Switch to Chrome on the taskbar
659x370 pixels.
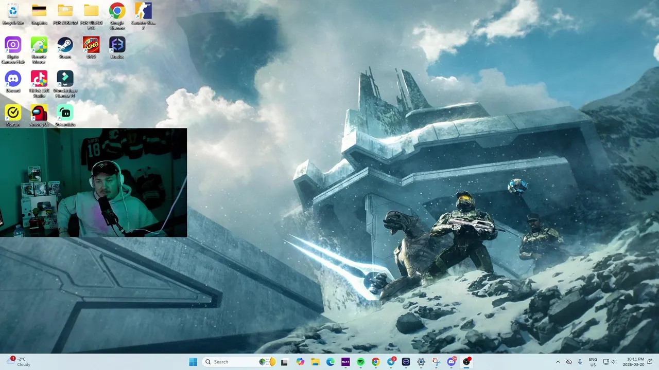point(376,362)
